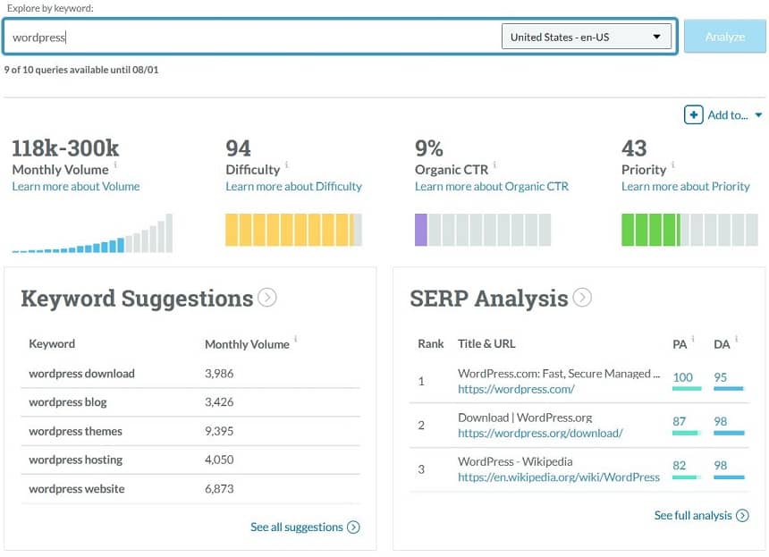Viewport: 769px width, 557px height.
Task: Click the 118k-300k Monthly Volume figure
Action: 65,148
